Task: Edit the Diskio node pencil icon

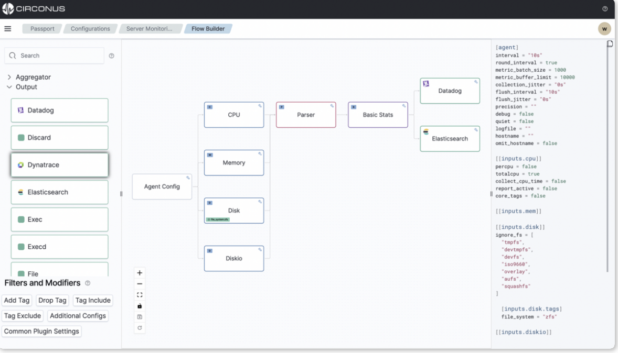Action: click(x=260, y=249)
